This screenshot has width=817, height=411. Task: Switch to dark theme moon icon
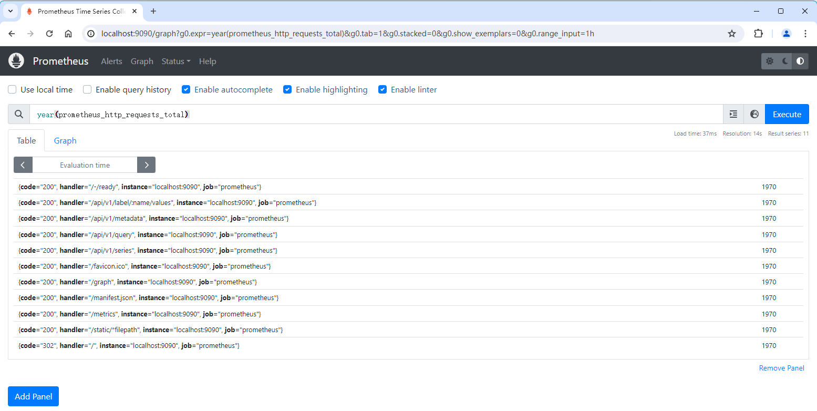(x=785, y=61)
